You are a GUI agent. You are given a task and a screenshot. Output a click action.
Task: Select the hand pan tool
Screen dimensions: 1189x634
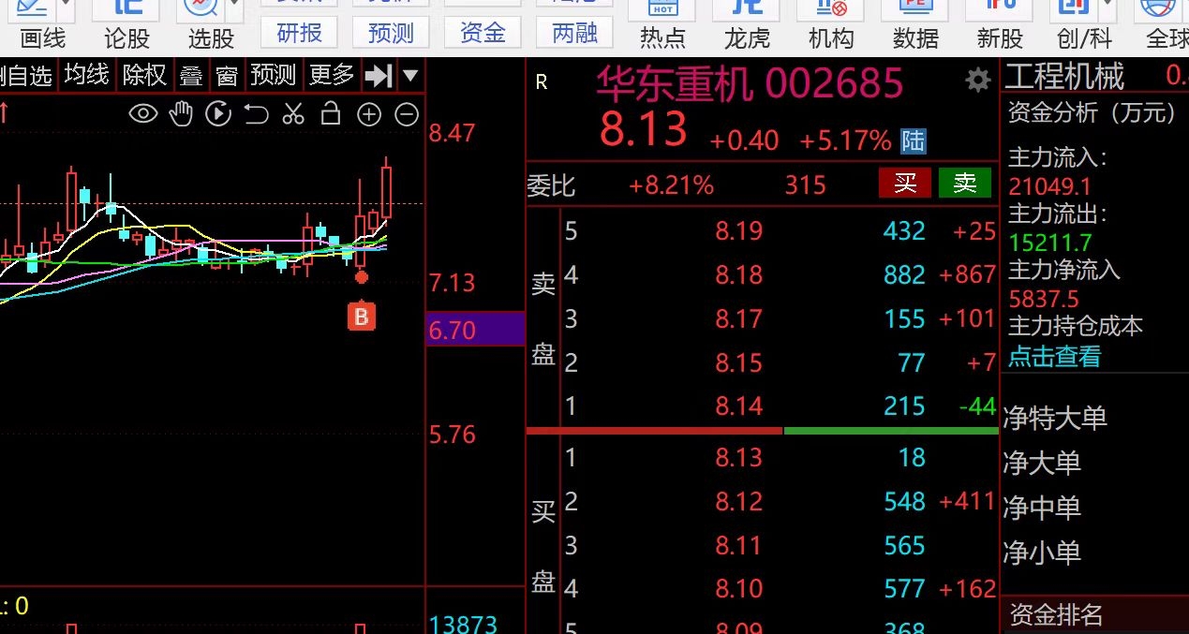pyautogui.click(x=181, y=114)
